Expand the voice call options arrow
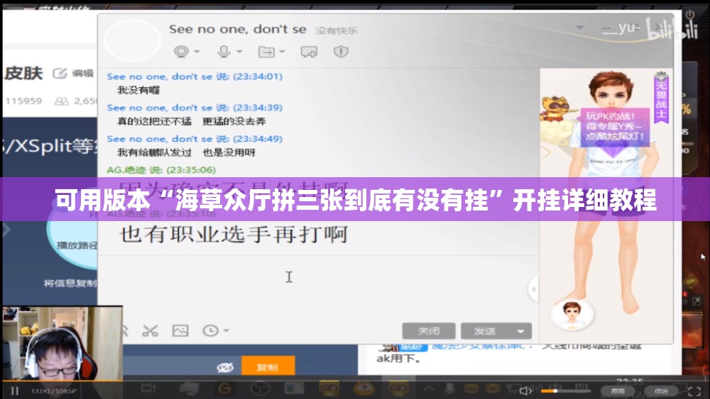The image size is (710, 399). point(239,52)
